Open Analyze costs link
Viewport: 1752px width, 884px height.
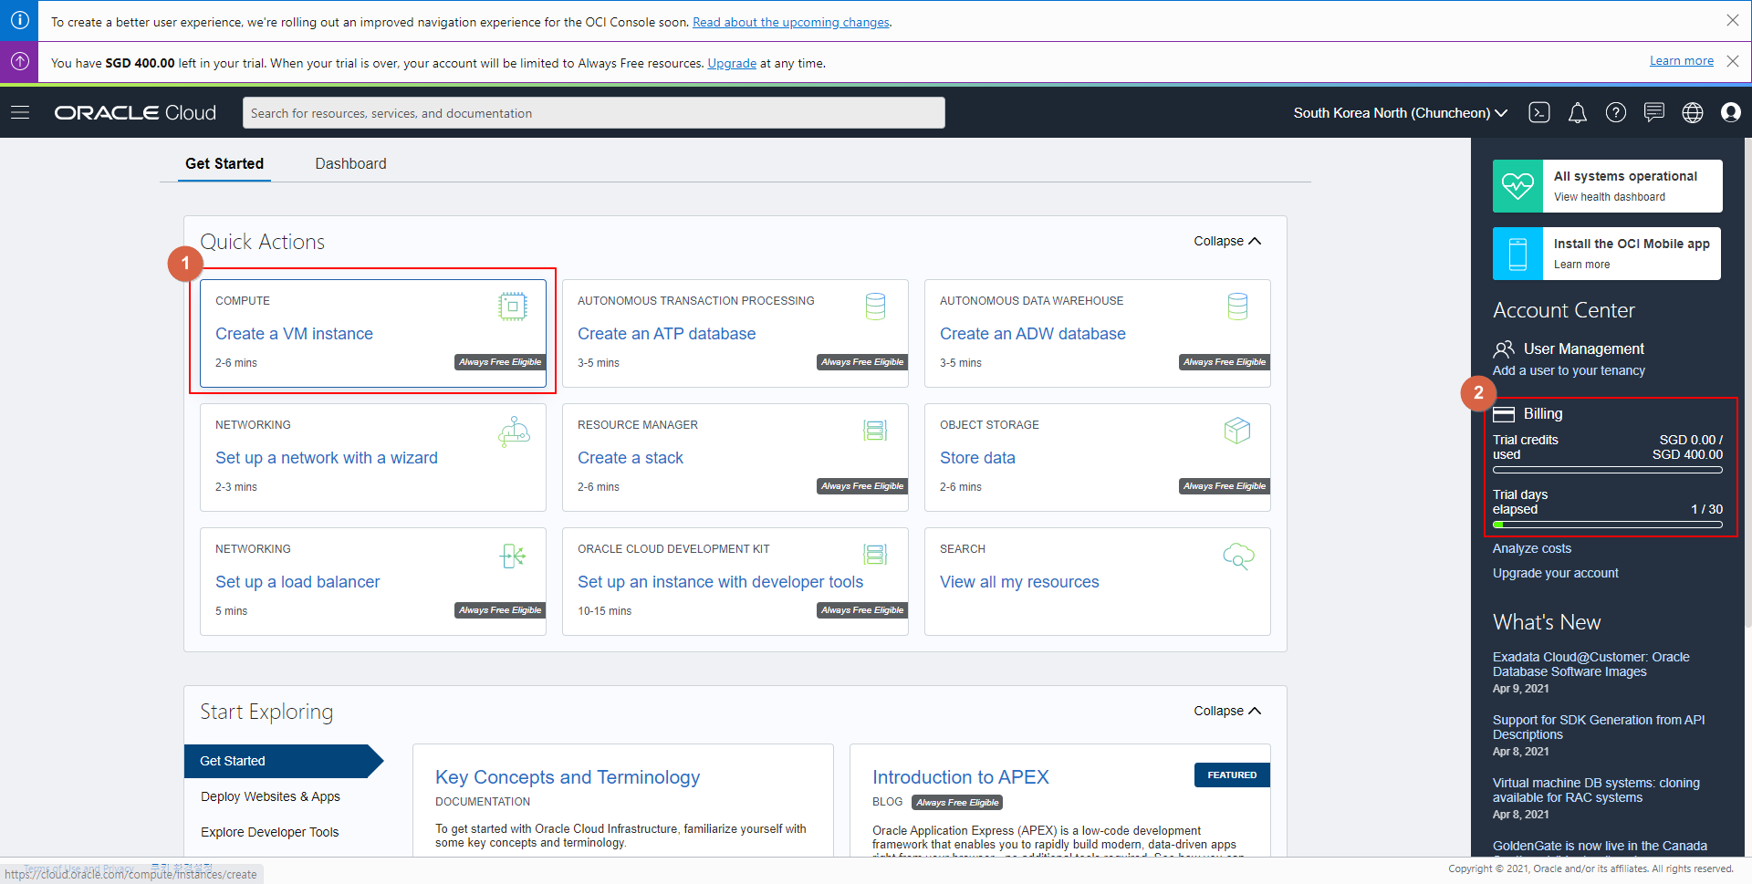[1531, 548]
